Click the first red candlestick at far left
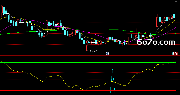The height and width of the screenshot is (95, 180). (x=2, y=9)
